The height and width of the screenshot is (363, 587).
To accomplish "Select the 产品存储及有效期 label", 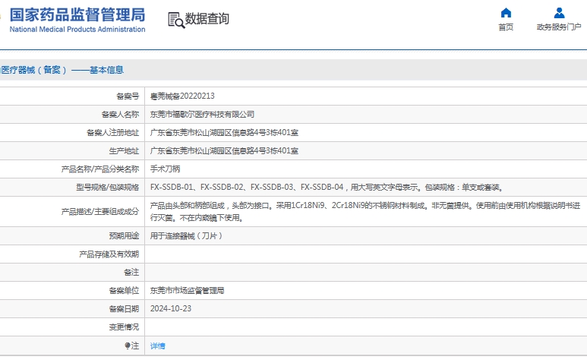I will [x=109, y=254].
